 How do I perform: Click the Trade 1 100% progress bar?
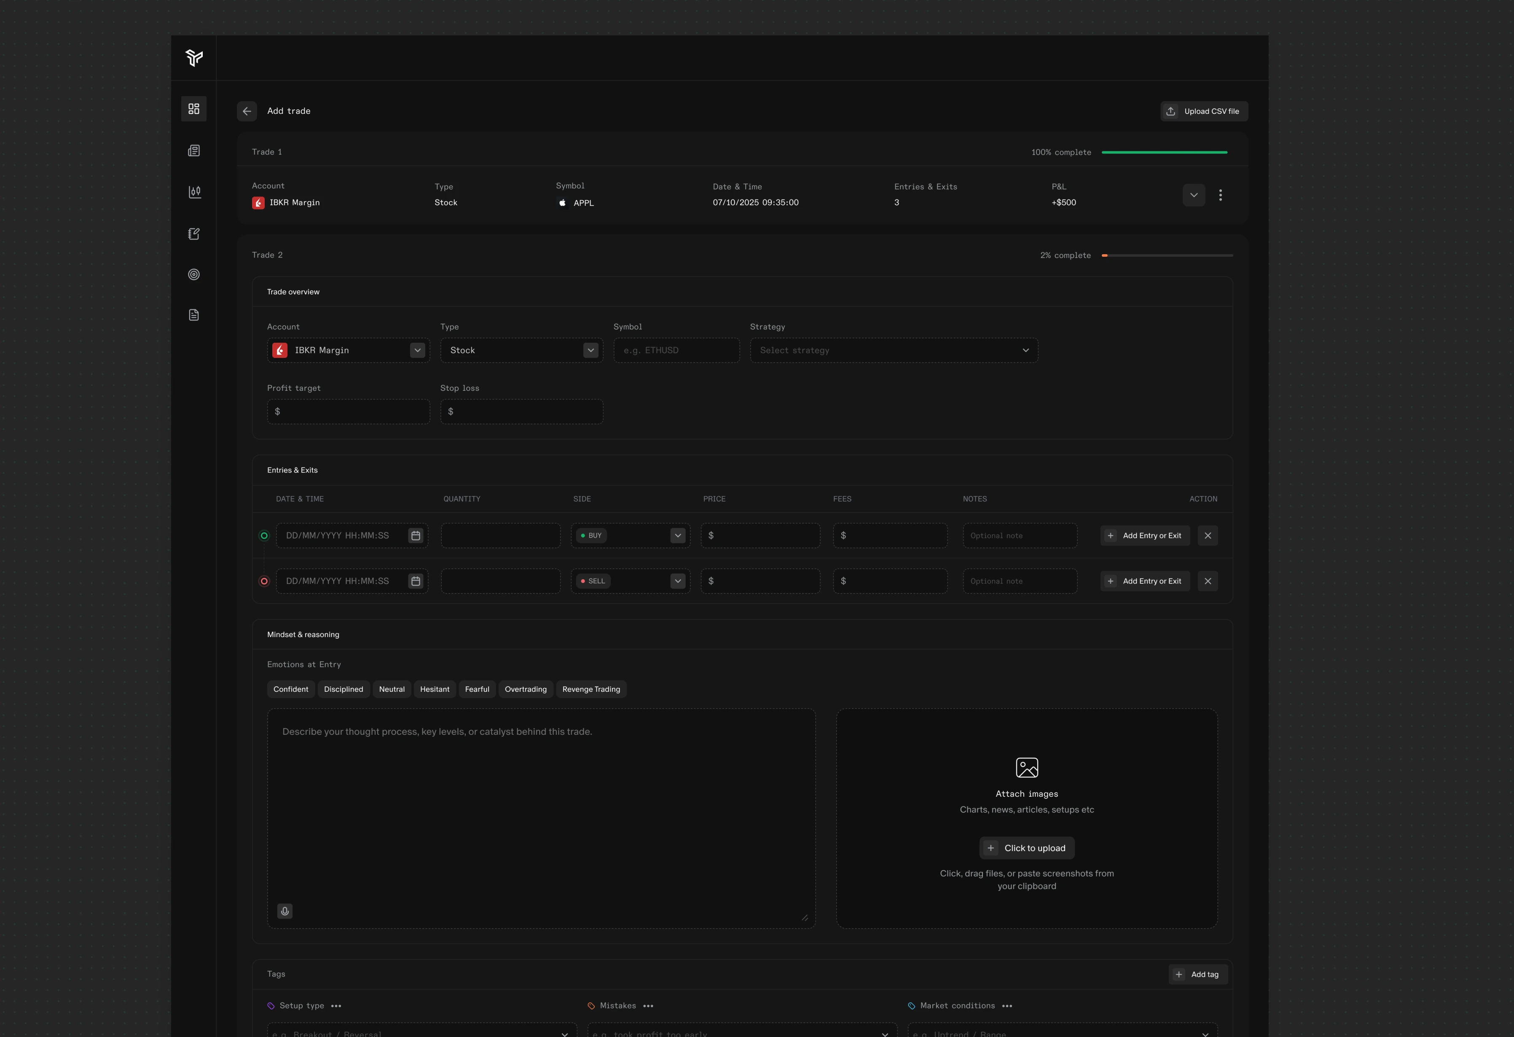pyautogui.click(x=1164, y=153)
